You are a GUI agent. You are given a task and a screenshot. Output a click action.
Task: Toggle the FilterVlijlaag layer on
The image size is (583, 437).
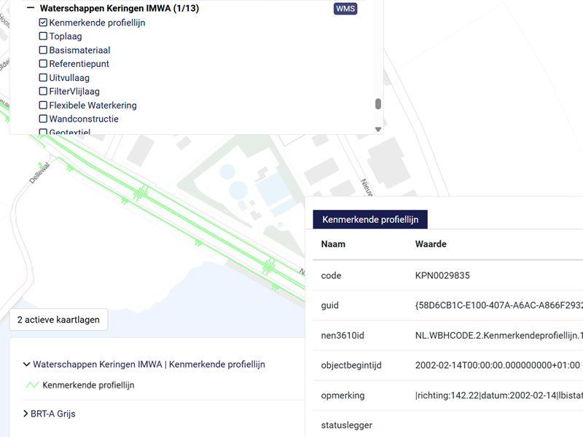[43, 92]
